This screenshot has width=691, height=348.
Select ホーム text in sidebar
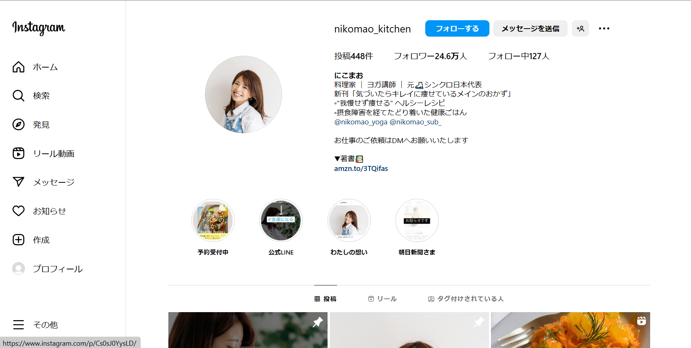[45, 67]
